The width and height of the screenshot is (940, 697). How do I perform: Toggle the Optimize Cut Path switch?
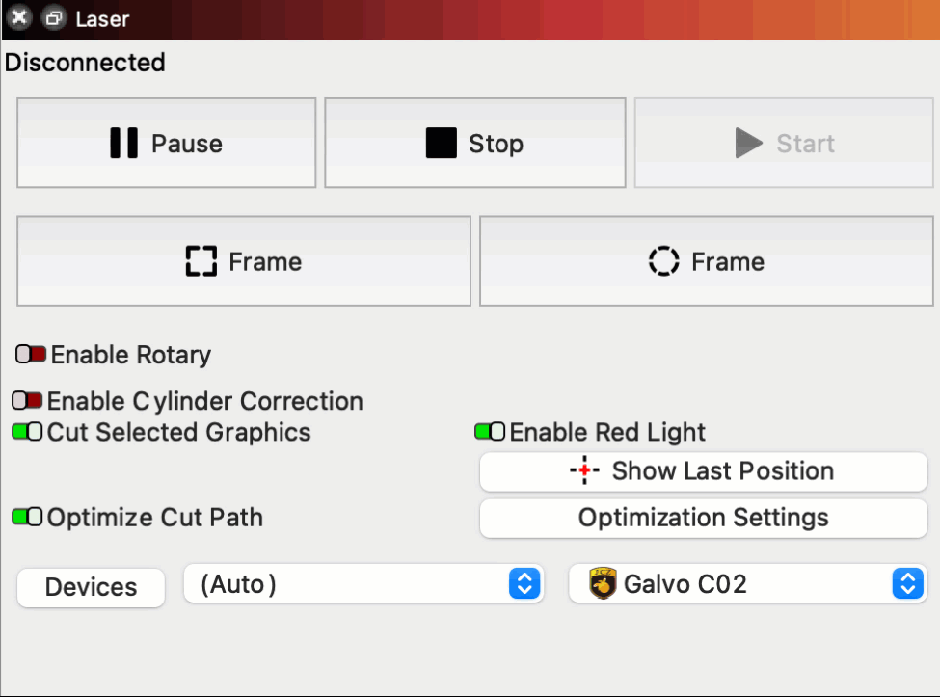click(27, 518)
